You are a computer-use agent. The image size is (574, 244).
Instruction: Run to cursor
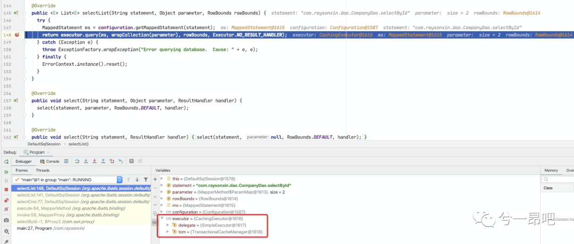tap(121, 161)
